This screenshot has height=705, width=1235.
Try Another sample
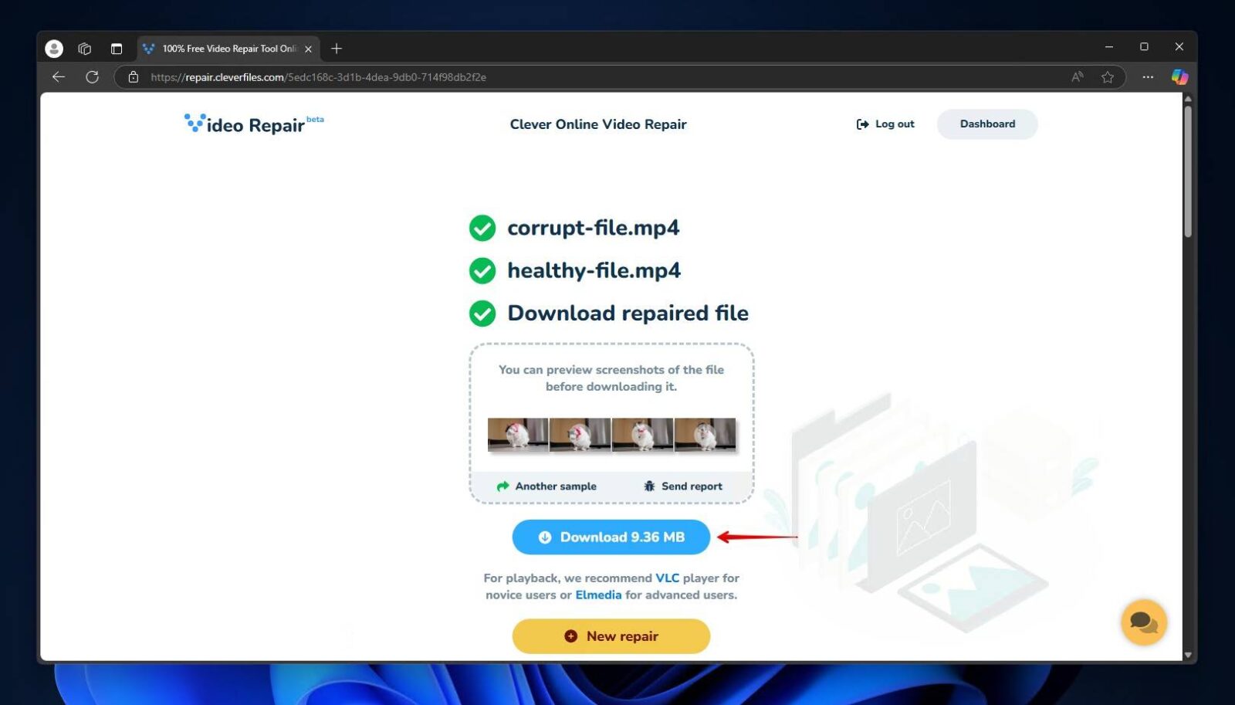549,486
